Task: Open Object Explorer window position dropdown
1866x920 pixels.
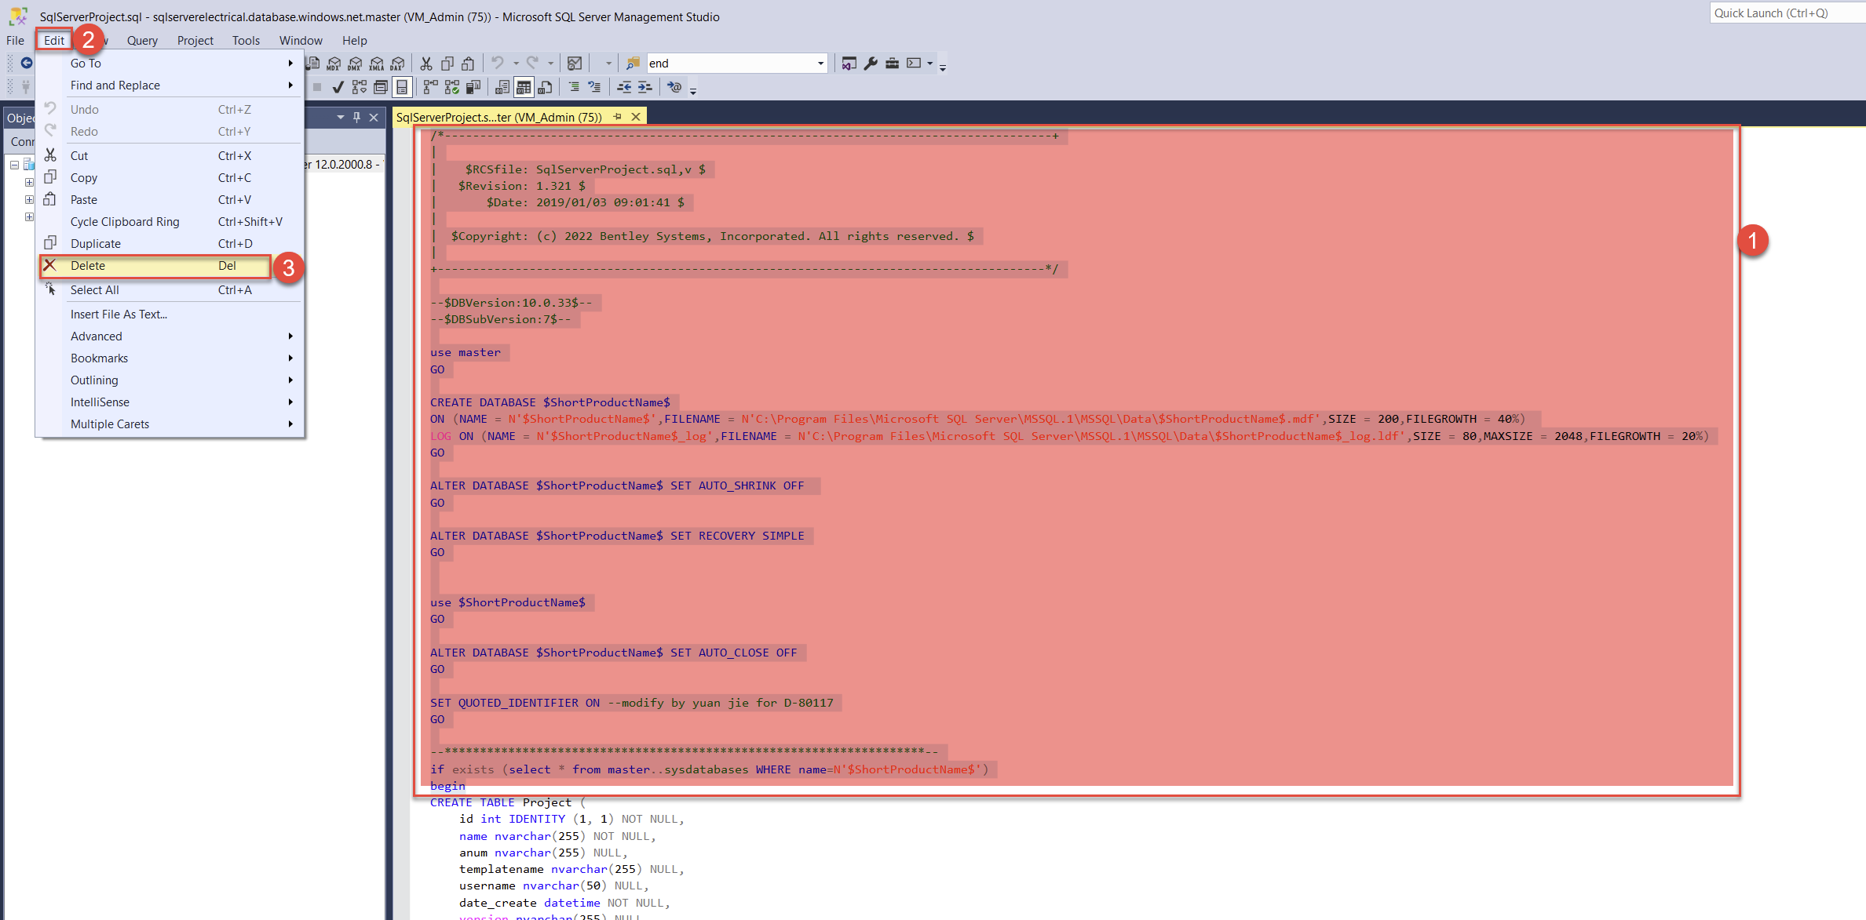Action: (x=341, y=118)
